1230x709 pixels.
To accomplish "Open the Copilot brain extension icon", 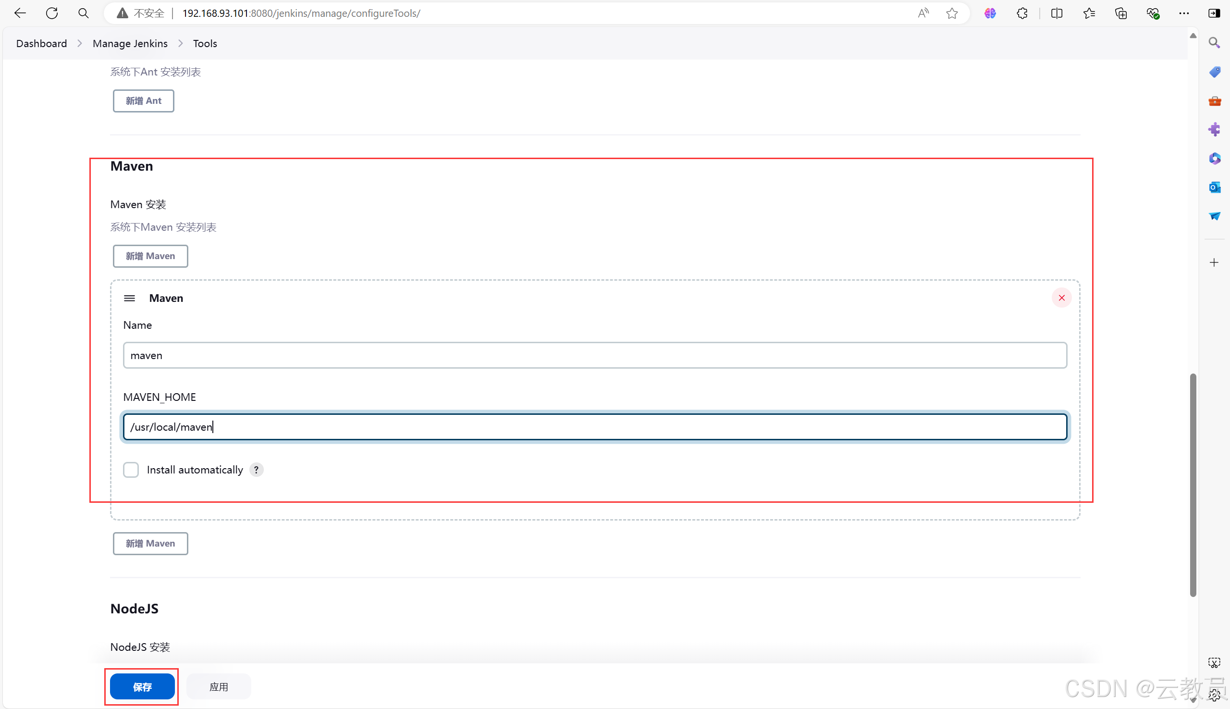I will (x=990, y=13).
